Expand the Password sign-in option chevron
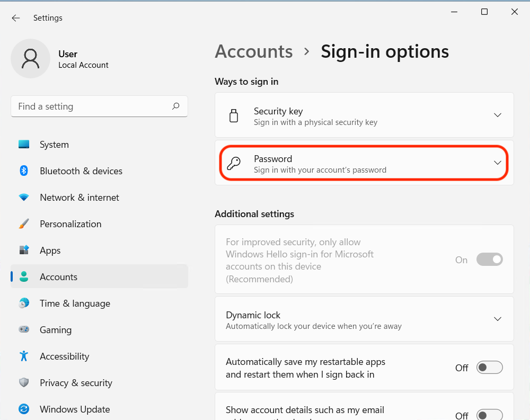Image resolution: width=530 pixels, height=420 pixels. (x=497, y=163)
